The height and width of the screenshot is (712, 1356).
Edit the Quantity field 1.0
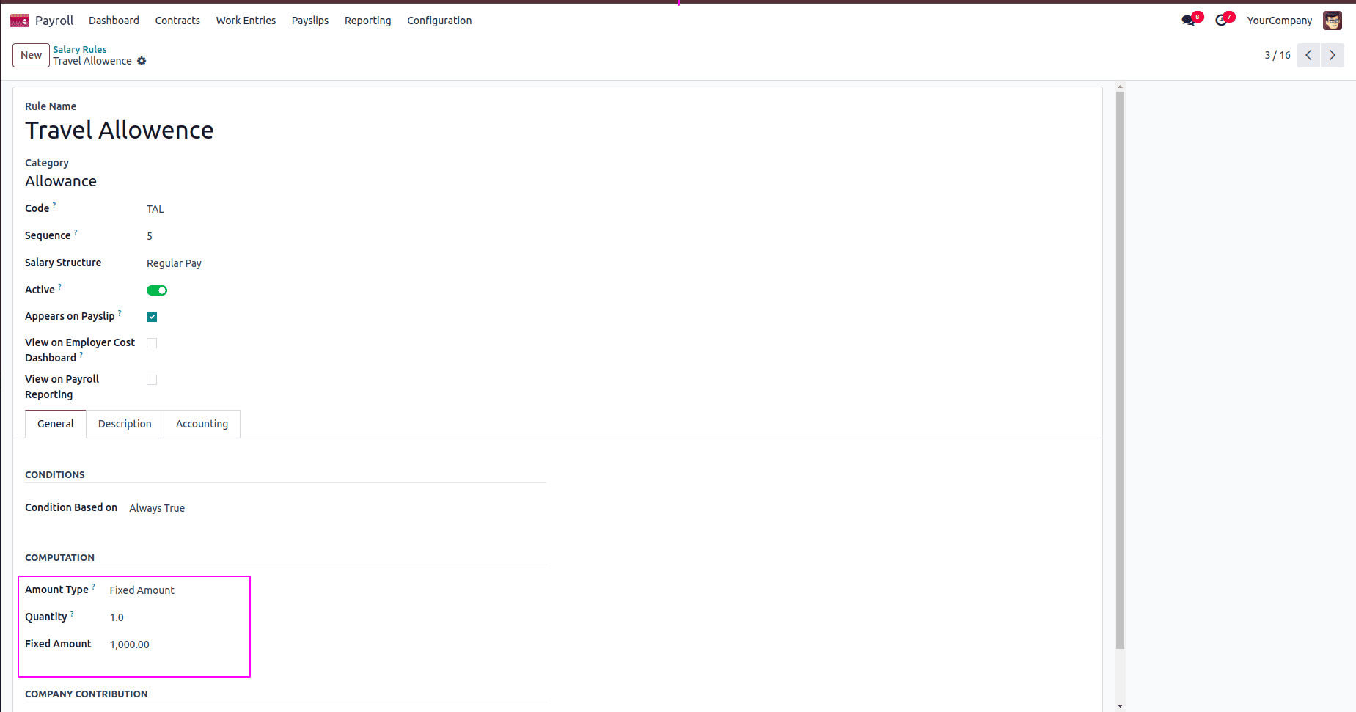click(117, 617)
